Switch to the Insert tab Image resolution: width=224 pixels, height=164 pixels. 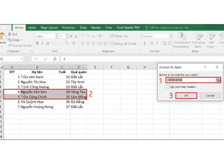point(32,28)
